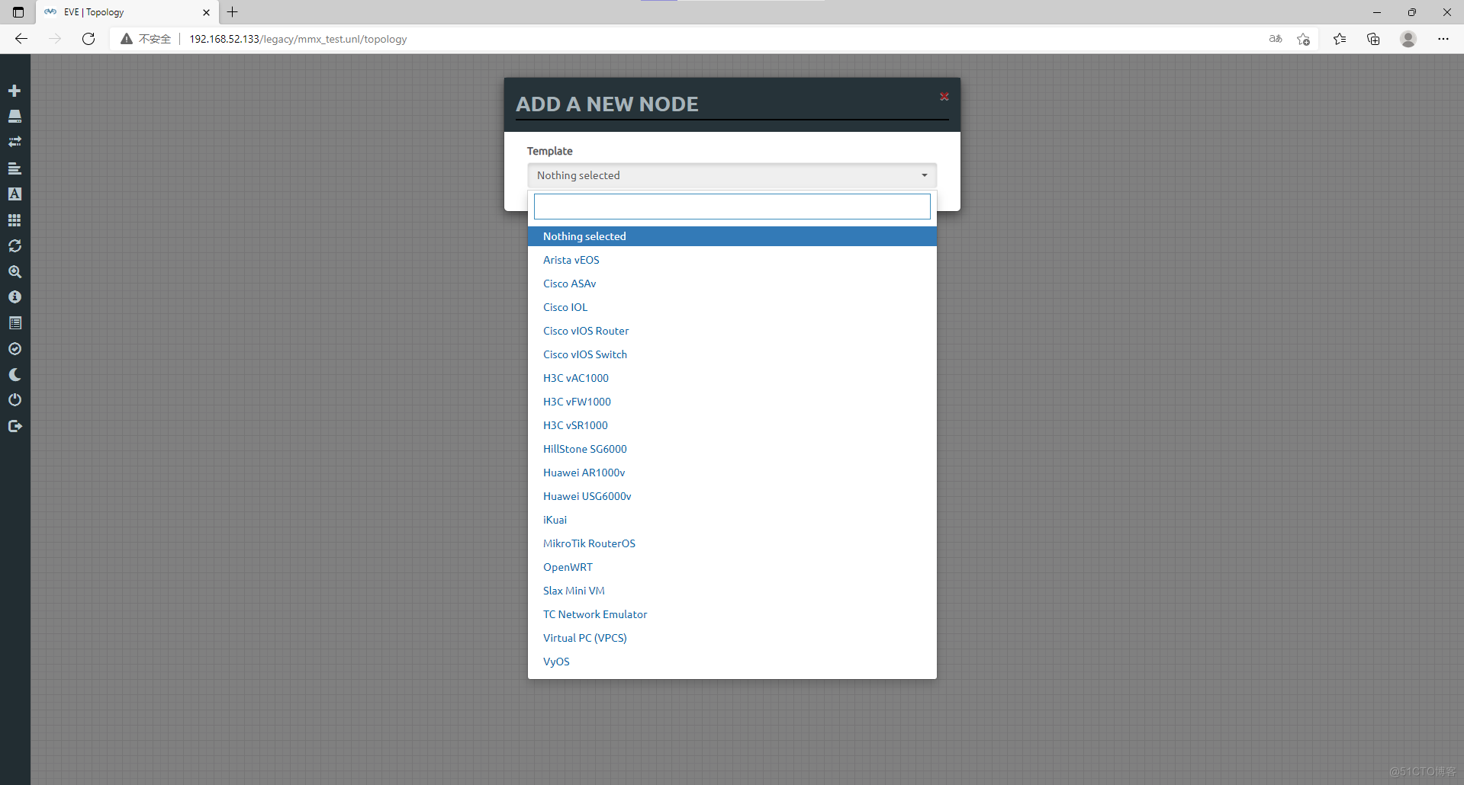Screen dimensions: 1464x785
Task: Select the EVE | Topology browser tab
Action: pyautogui.click(x=127, y=12)
